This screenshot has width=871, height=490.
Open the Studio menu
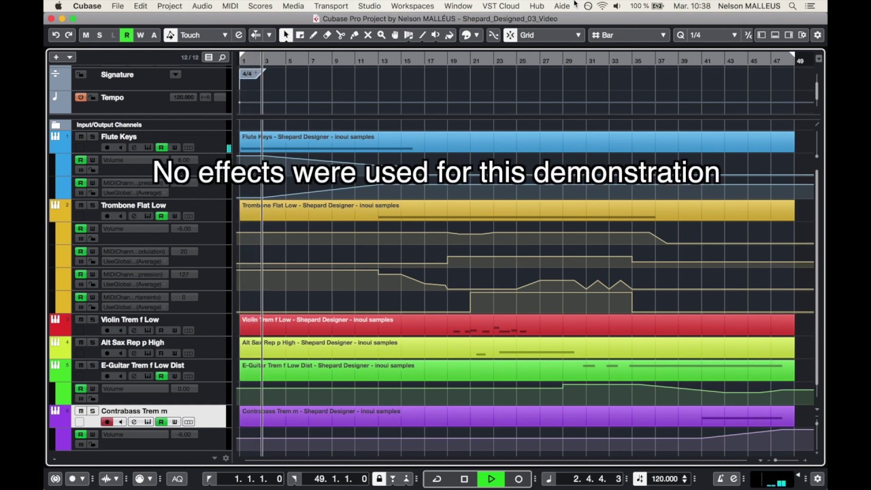click(x=369, y=6)
